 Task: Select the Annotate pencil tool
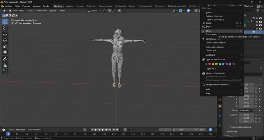[x=5, y=59]
